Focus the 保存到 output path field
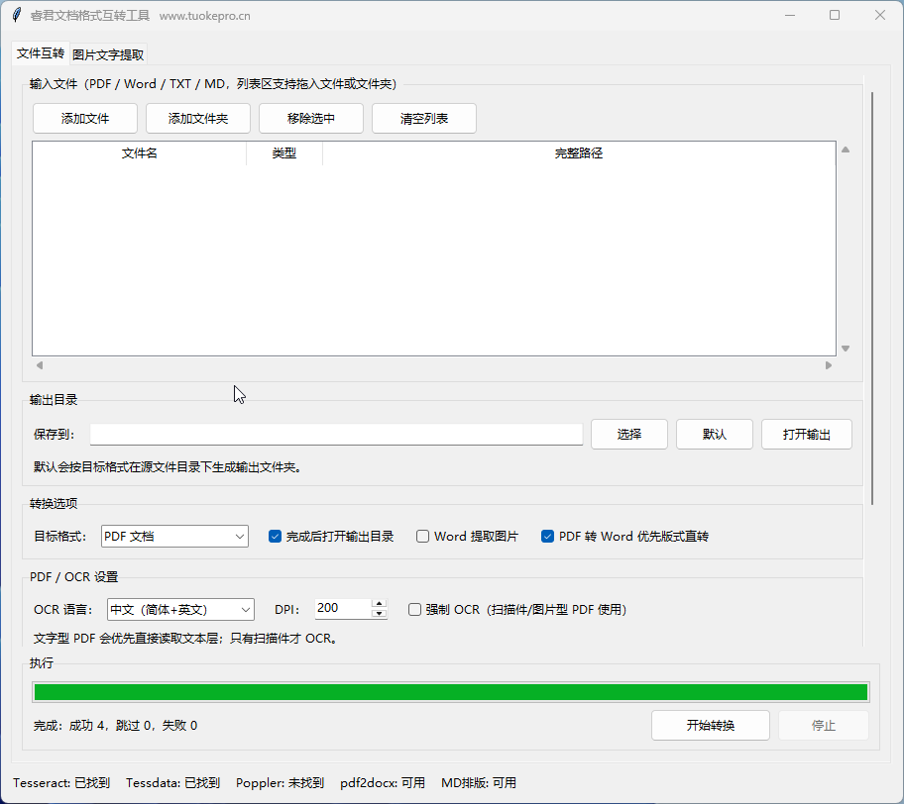Viewport: 904px width, 804px height. click(x=336, y=435)
